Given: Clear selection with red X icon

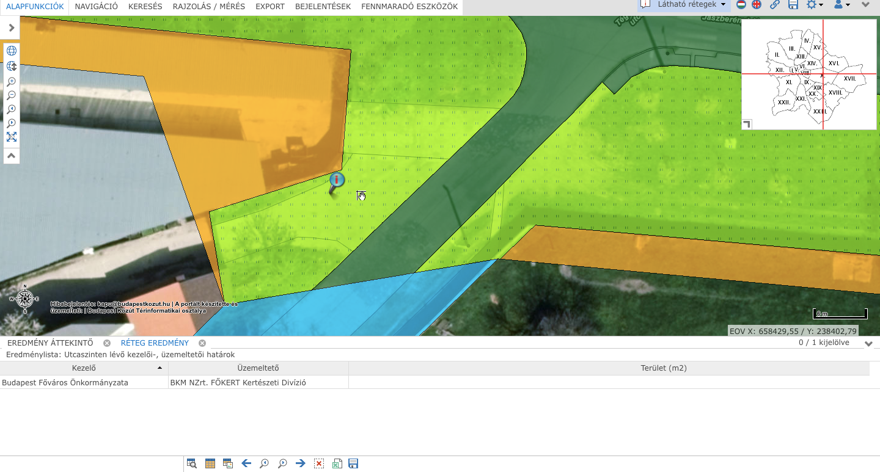Looking at the screenshot, I should [x=318, y=463].
